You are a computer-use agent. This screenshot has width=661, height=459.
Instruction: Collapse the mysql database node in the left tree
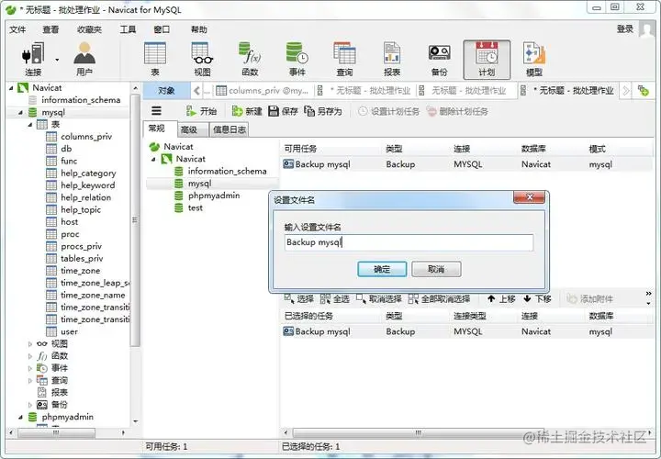pos(20,113)
